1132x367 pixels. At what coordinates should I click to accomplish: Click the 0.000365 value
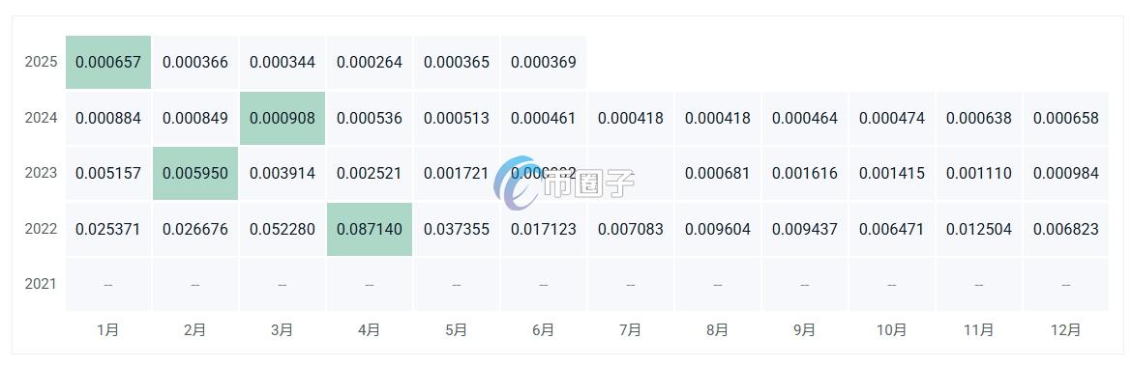457,62
